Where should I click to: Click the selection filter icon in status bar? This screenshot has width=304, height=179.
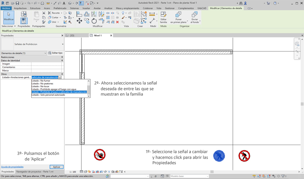(282, 176)
